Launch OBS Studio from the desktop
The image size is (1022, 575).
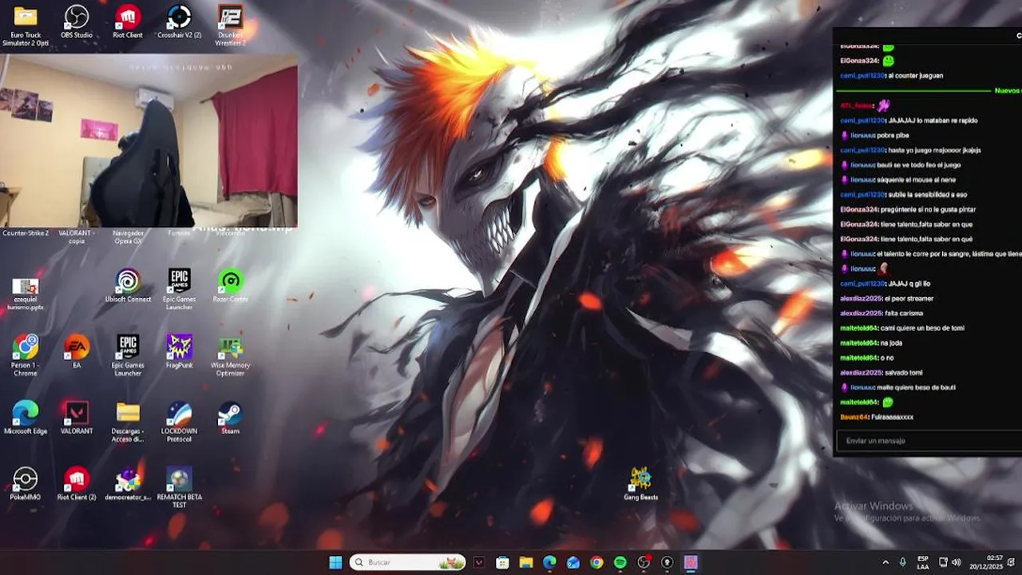pos(77,22)
